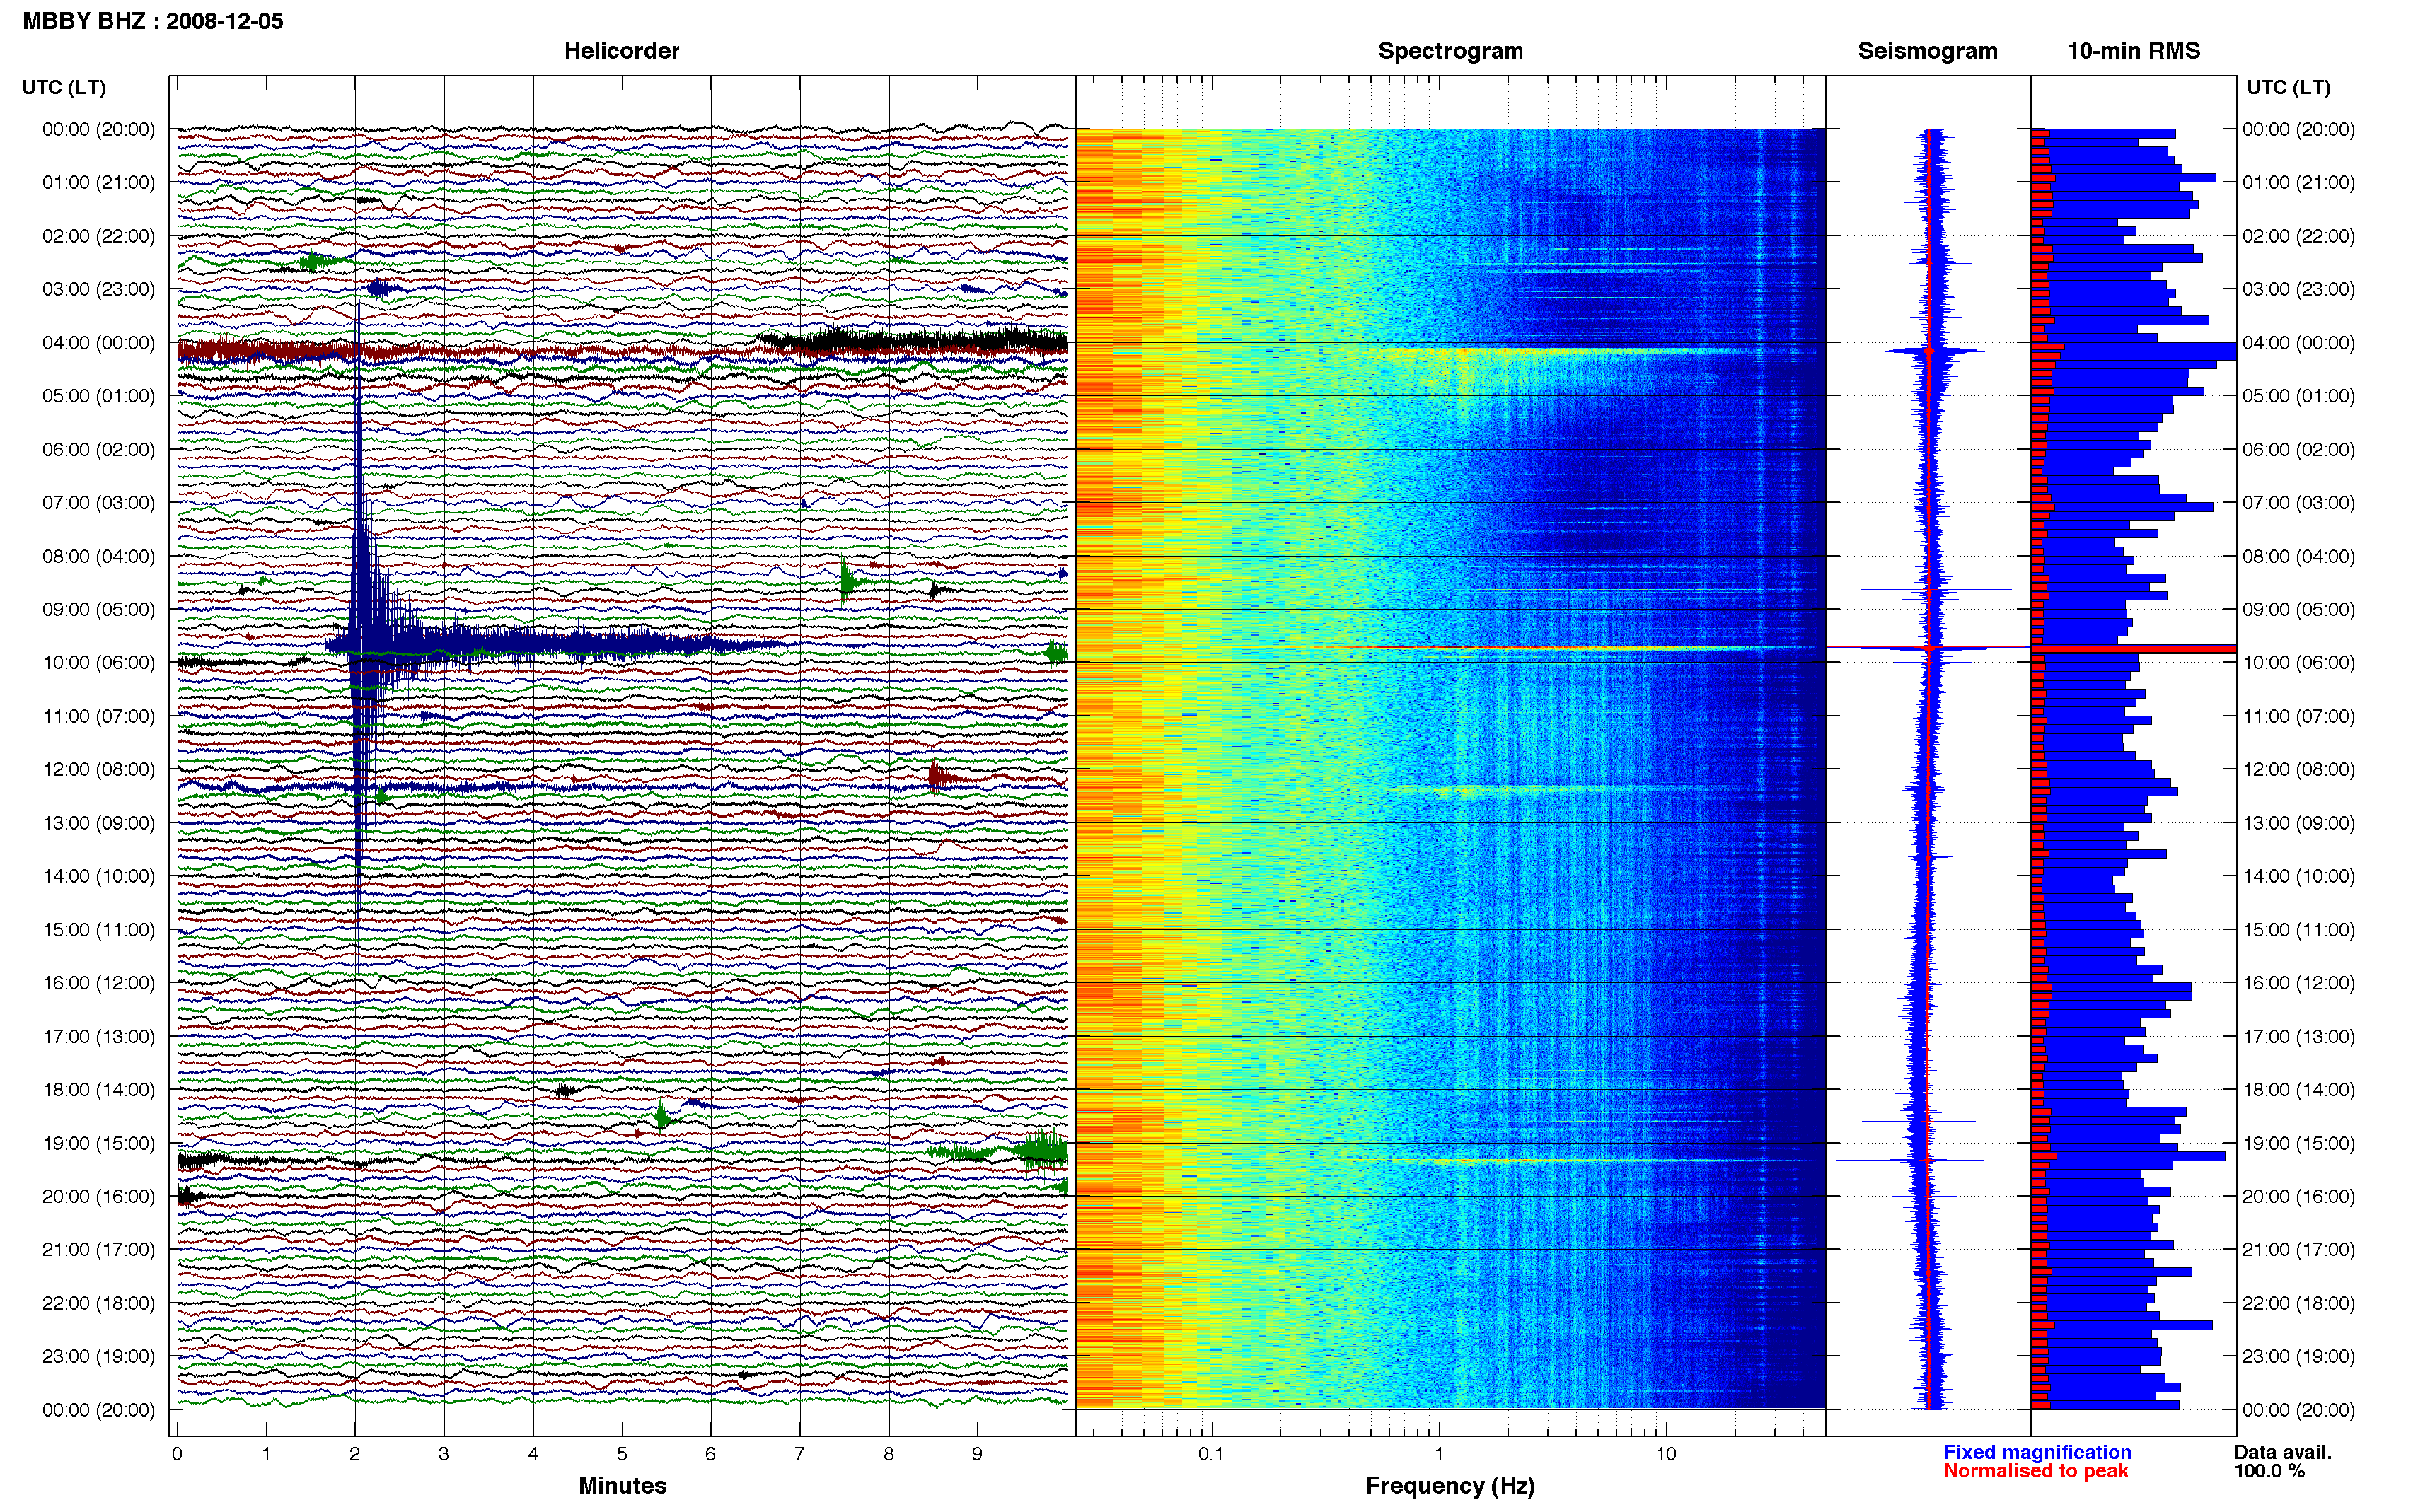2418x1512 pixels.
Task: Click the Frequency (Hz) axis title
Action: pyautogui.click(x=1450, y=1486)
